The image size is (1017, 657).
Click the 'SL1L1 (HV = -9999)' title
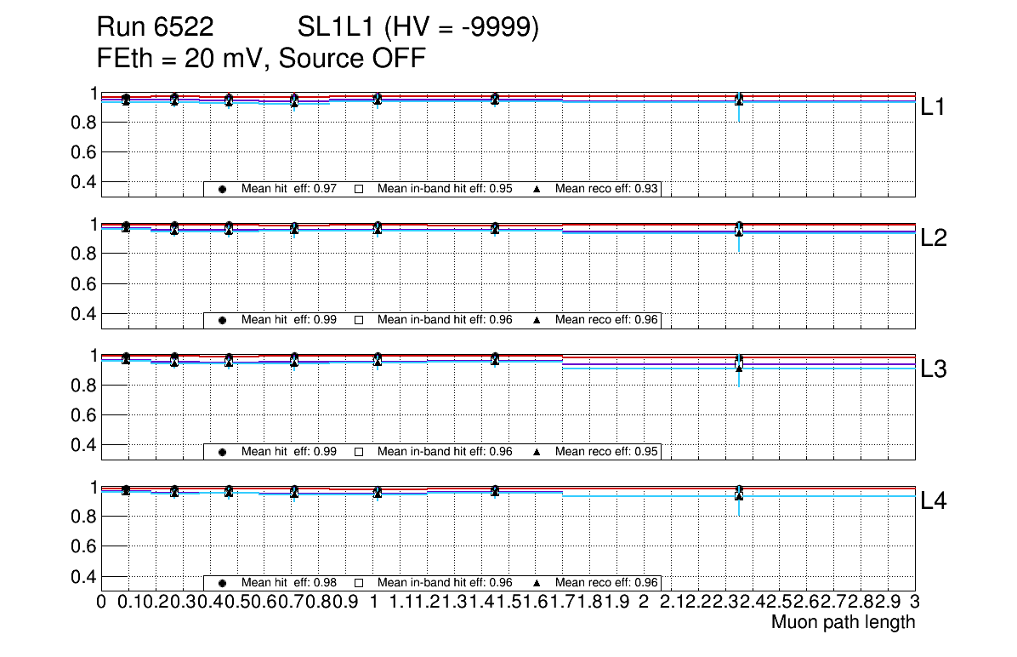(418, 28)
